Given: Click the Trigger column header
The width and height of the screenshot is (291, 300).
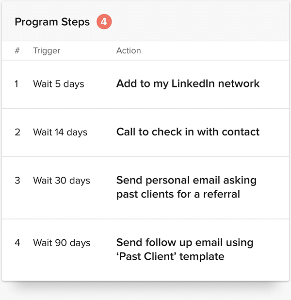Looking at the screenshot, I should [47, 50].
